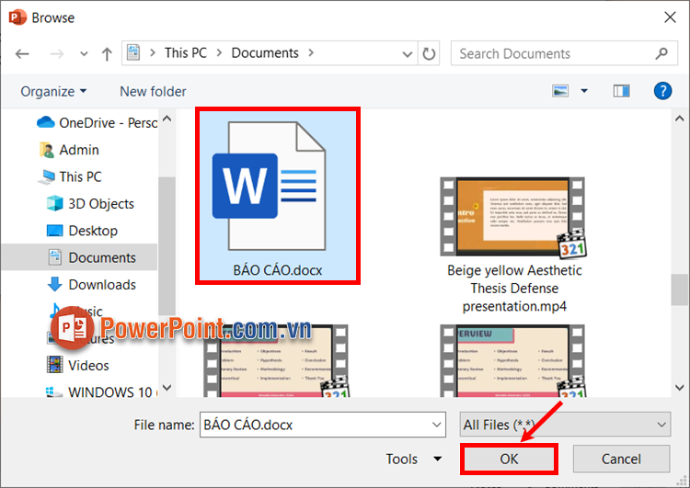Select the WINDOWS 10 drive
The image size is (690, 488).
101,392
